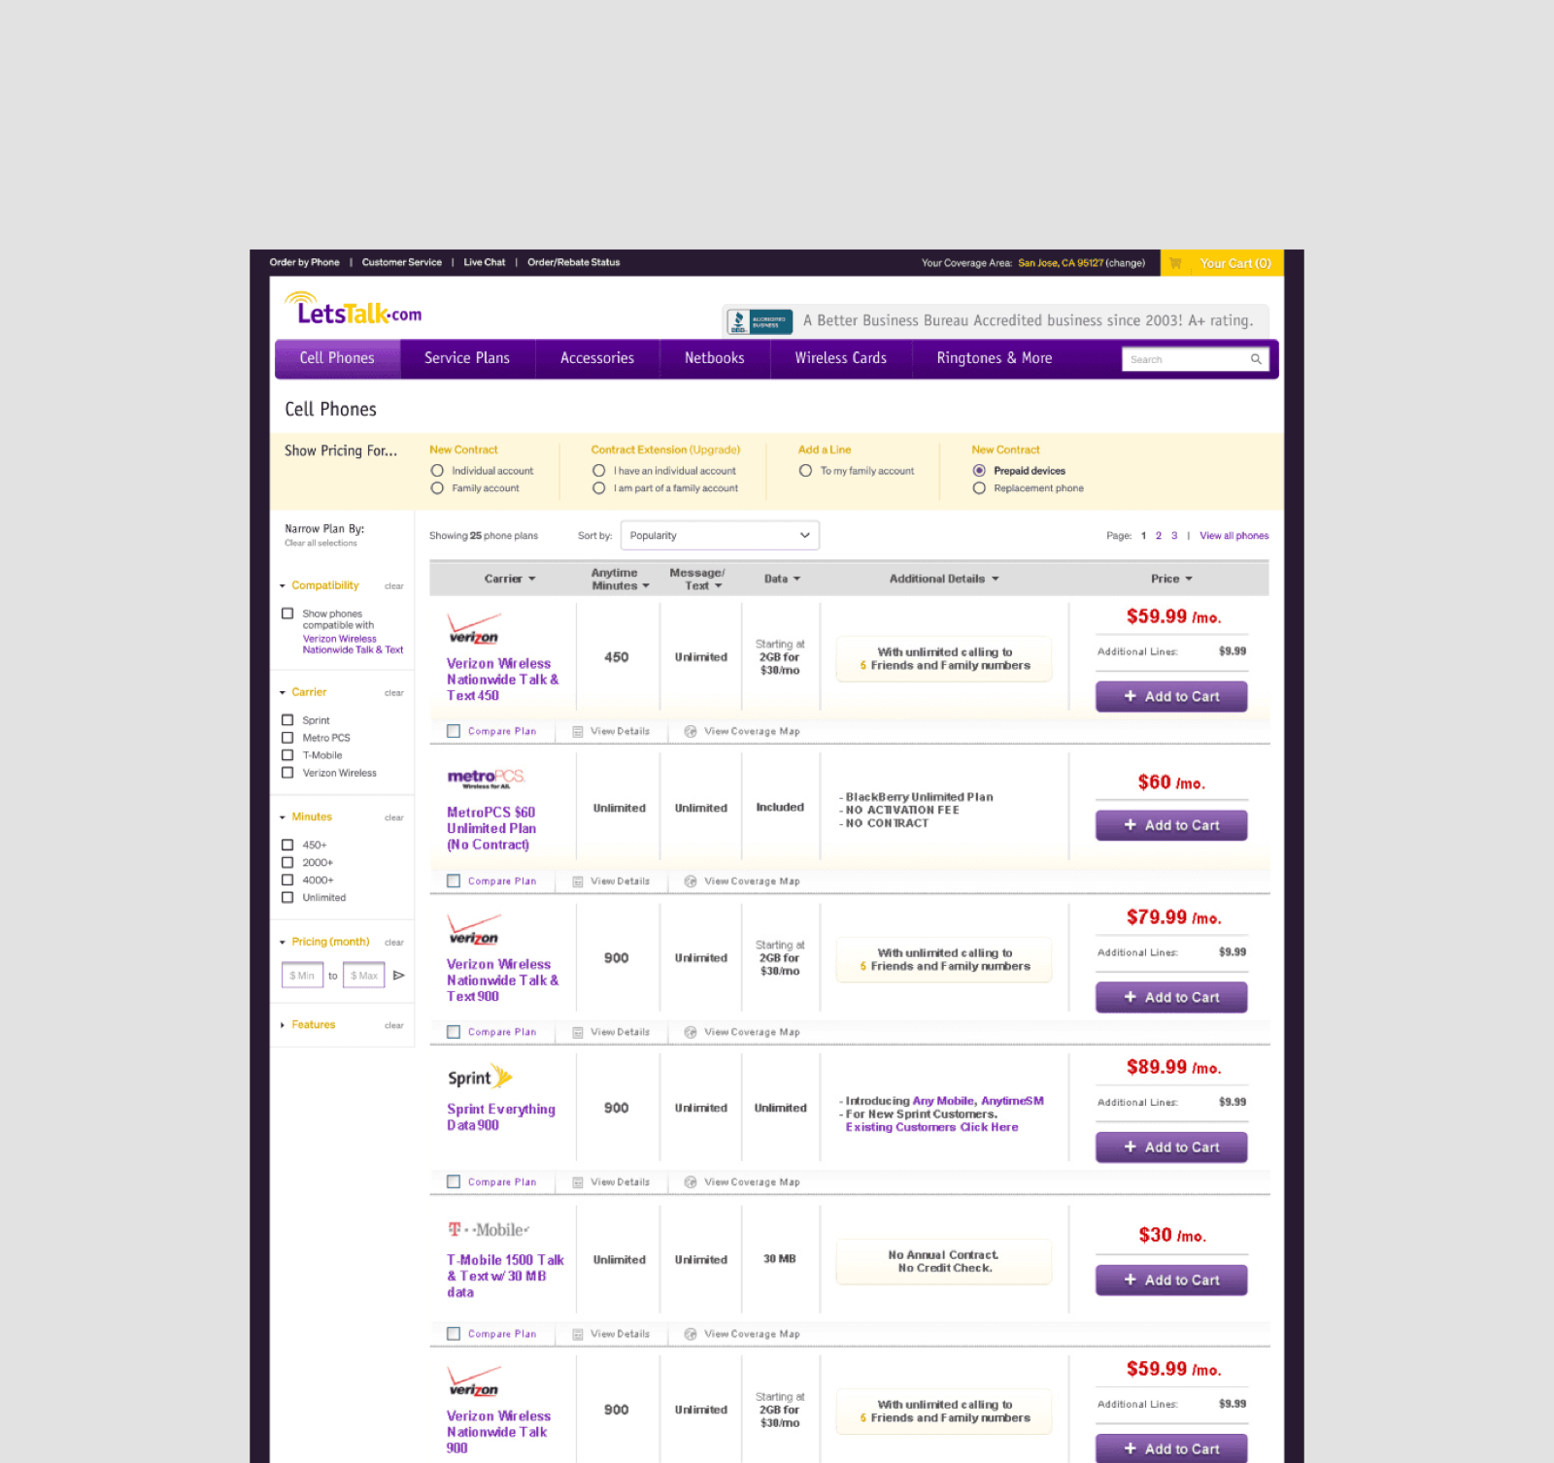Open the Cell Phones tab
Image resolution: width=1554 pixels, height=1463 pixels.
tap(337, 358)
